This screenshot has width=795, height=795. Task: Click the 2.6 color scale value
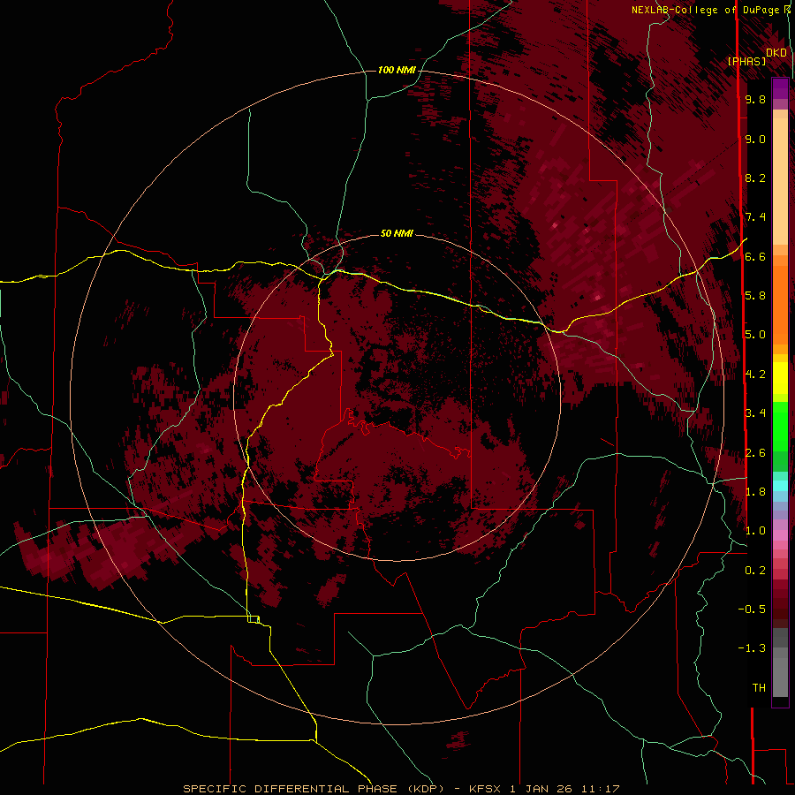[x=755, y=453]
